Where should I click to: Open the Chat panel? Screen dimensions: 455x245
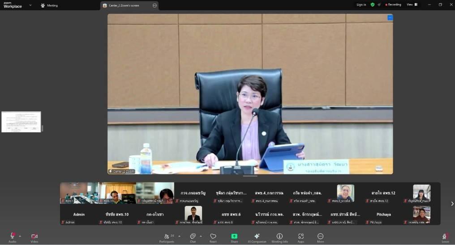[x=193, y=237]
